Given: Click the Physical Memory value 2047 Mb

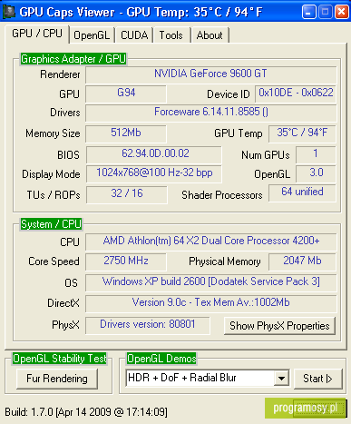Looking at the screenshot, I should pos(302,261).
